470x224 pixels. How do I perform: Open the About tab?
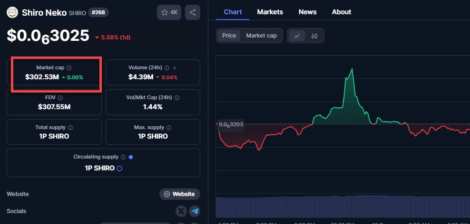point(341,12)
